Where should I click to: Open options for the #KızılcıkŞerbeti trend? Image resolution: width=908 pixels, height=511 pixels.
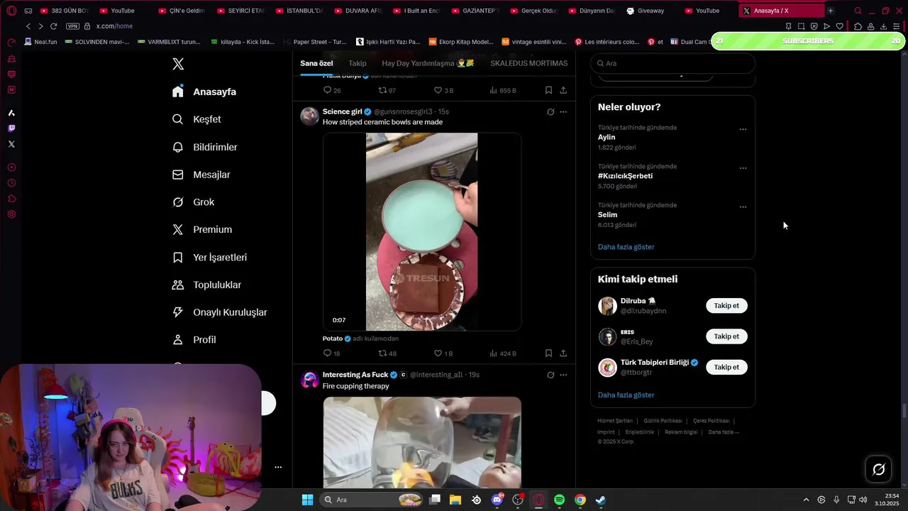(x=743, y=168)
